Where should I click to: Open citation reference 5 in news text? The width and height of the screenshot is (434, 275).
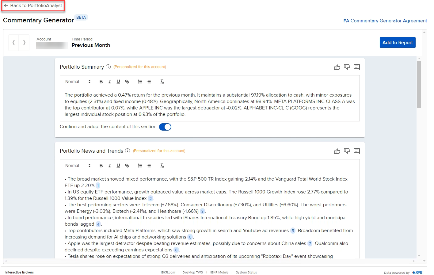pyautogui.click(x=293, y=231)
